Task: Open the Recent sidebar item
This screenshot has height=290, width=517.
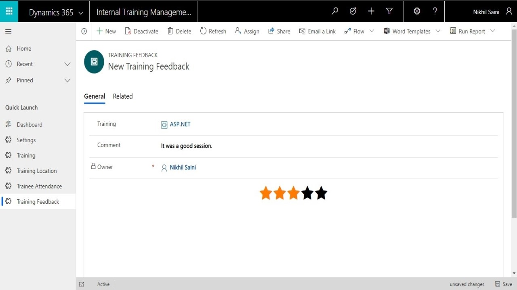Action: click(x=25, y=64)
